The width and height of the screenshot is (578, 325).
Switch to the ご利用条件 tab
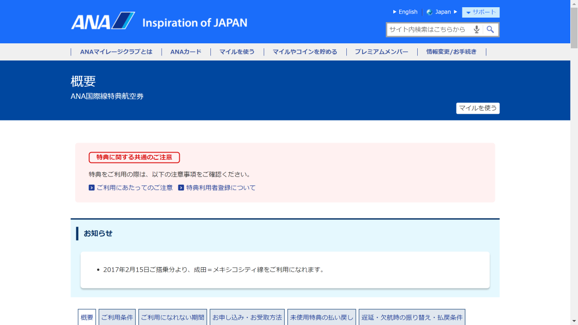[x=117, y=317]
